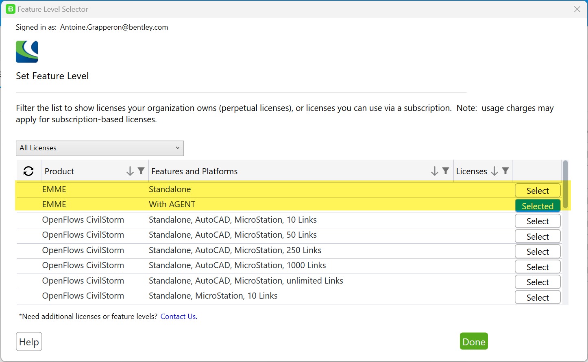
Task: Filter the Features and Platforms column
Action: coord(445,171)
